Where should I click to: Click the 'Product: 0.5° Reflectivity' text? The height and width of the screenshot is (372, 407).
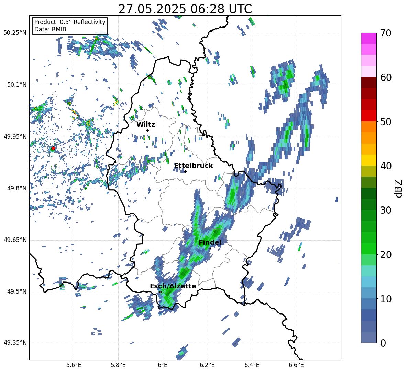pyautogui.click(x=70, y=22)
